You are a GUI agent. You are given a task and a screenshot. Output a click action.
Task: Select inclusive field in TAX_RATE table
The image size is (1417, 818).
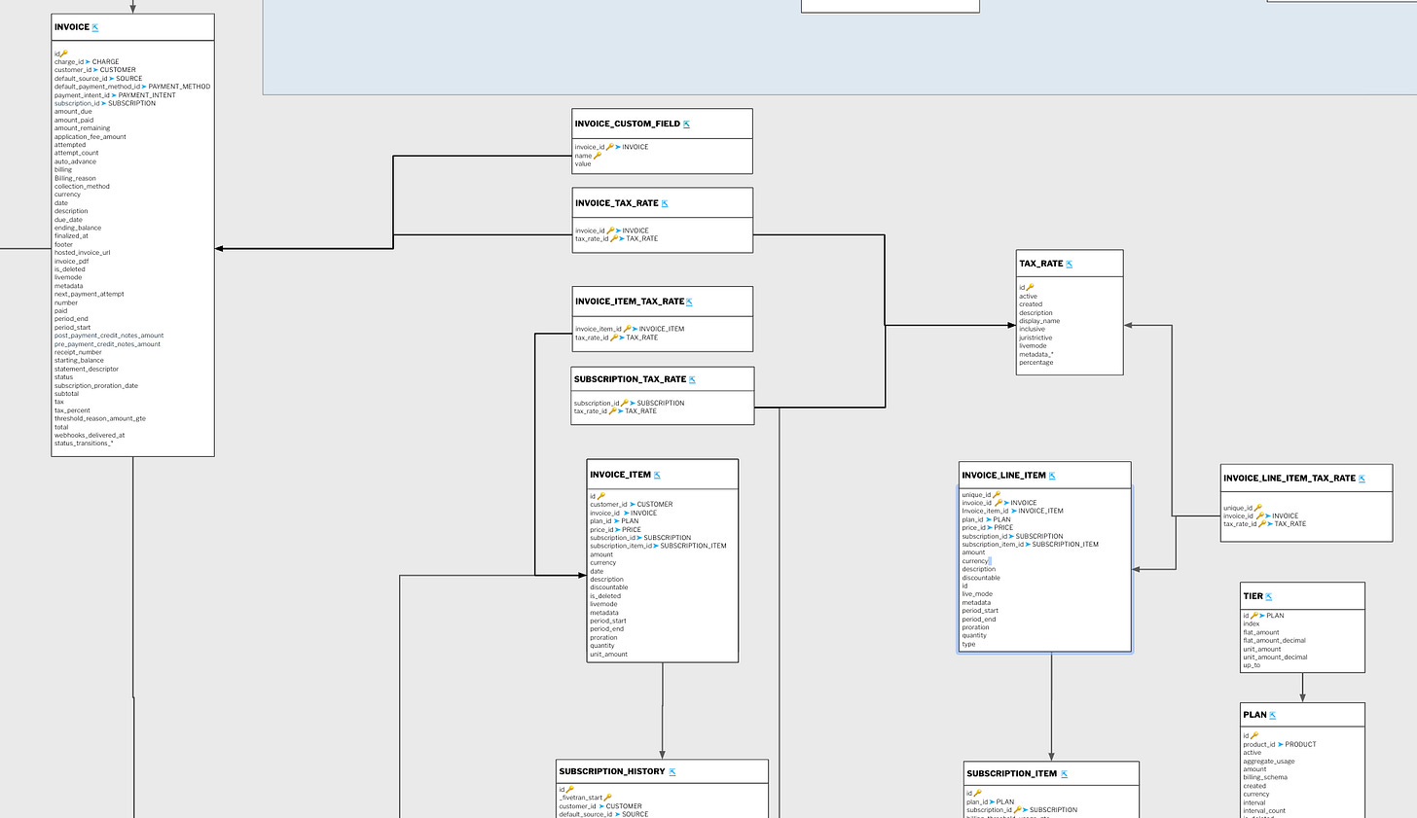point(1033,329)
